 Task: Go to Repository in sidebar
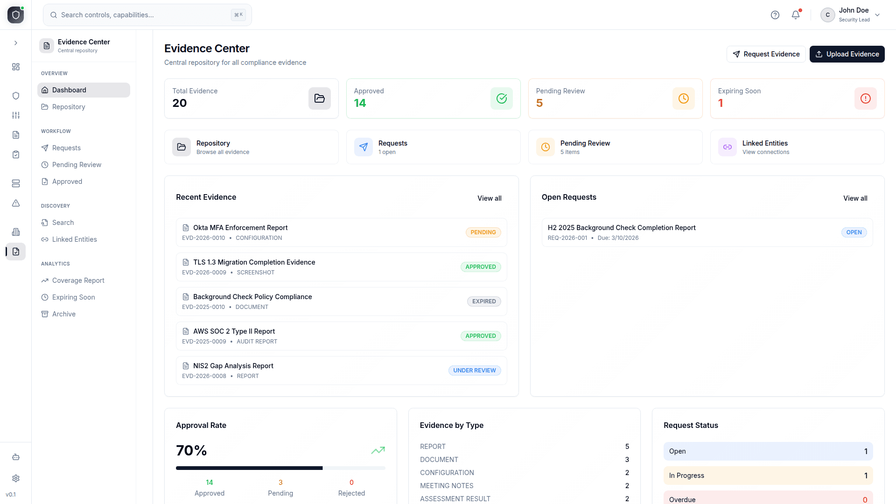pyautogui.click(x=69, y=107)
